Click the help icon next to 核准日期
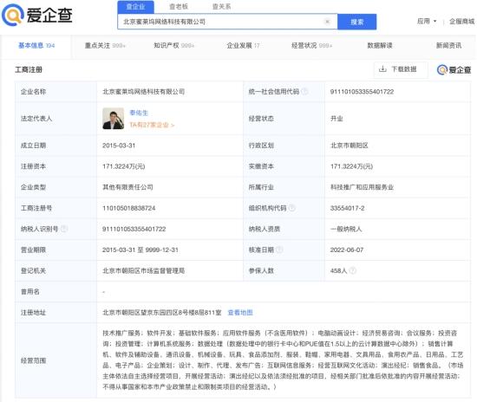 click(279, 250)
